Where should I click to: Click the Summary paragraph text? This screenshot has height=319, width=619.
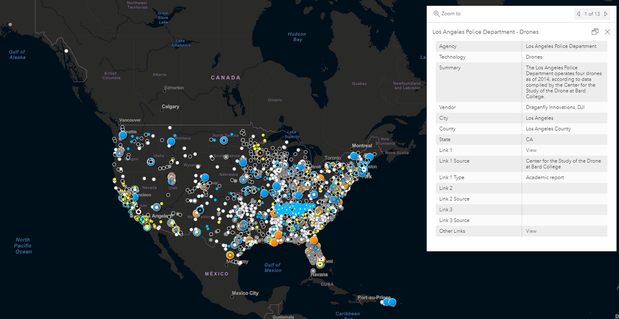pos(564,82)
